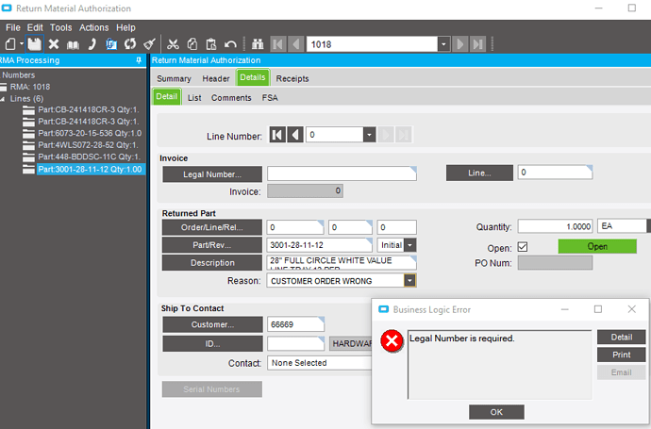Toggle the Open checkbox
The height and width of the screenshot is (429, 651).
click(523, 247)
